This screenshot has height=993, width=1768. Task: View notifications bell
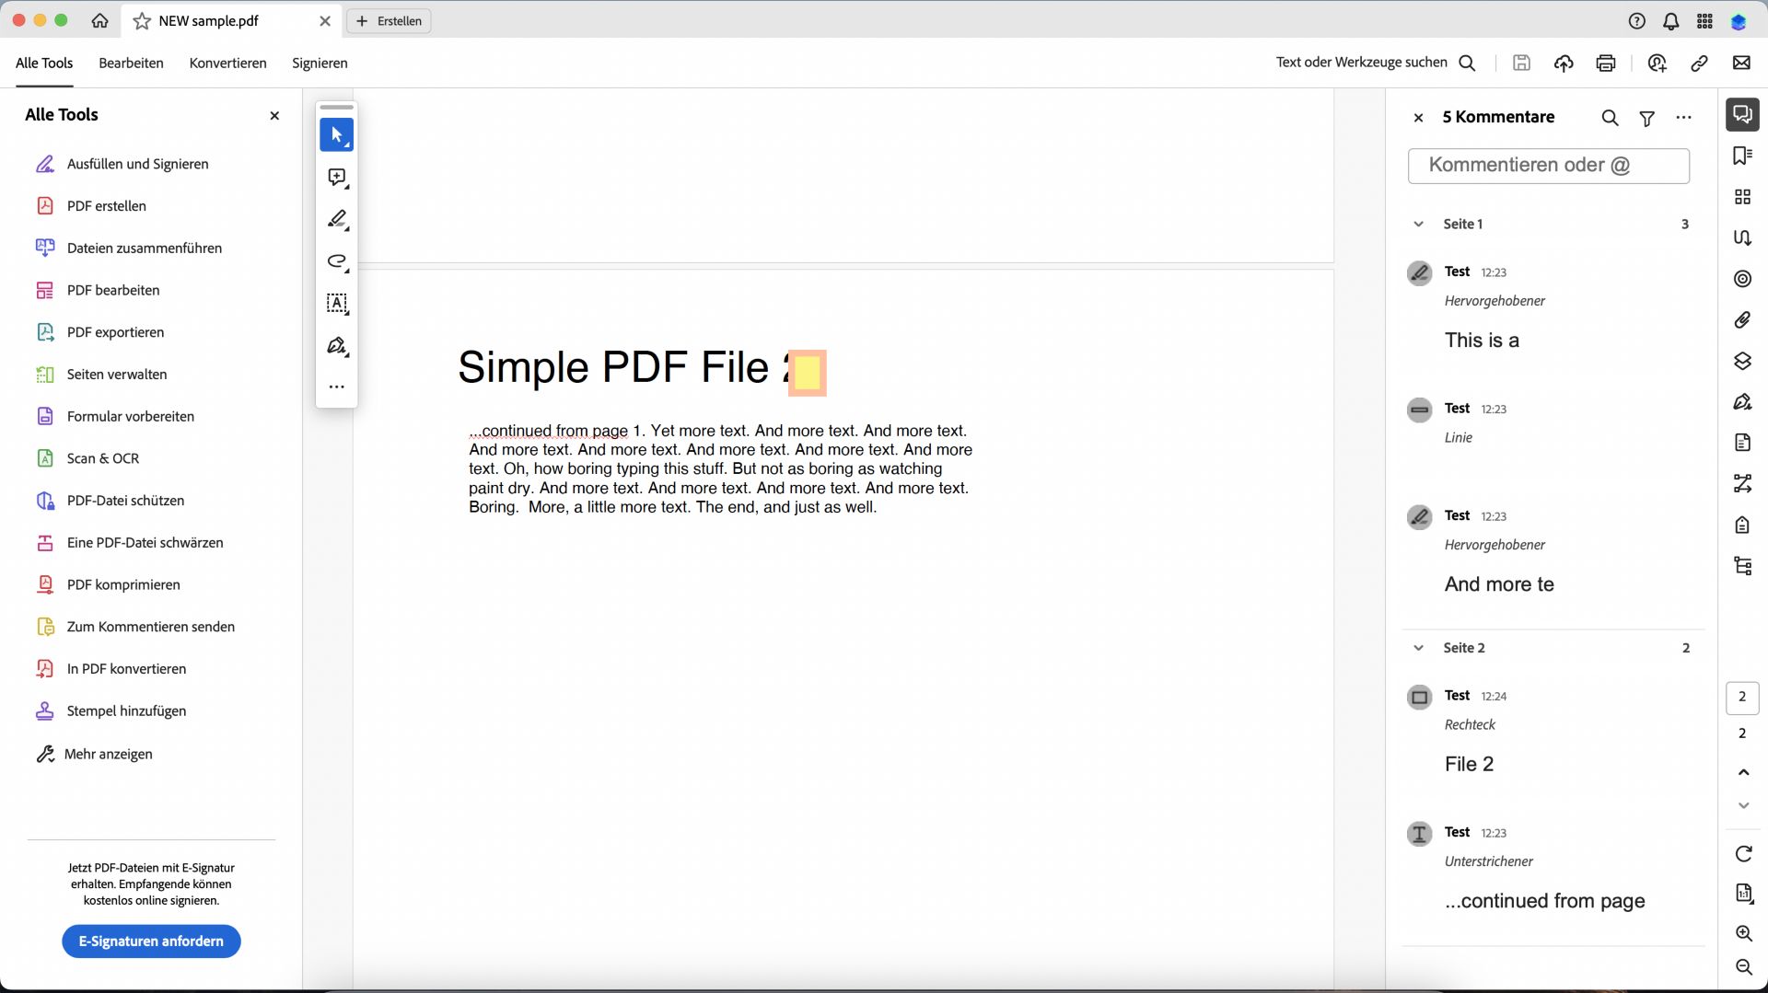[1670, 21]
